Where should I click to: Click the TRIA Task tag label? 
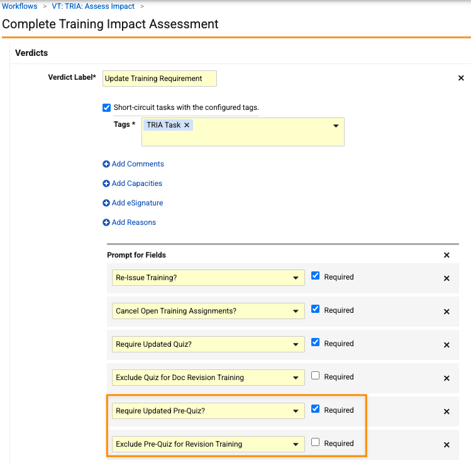pyautogui.click(x=163, y=125)
